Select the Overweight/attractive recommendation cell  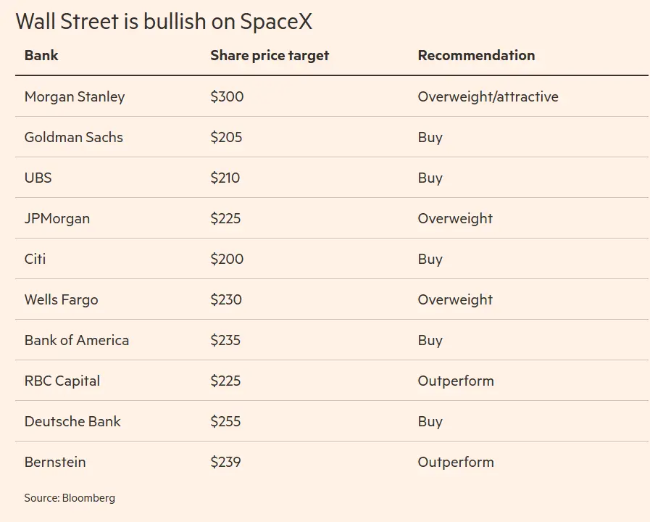click(x=488, y=96)
